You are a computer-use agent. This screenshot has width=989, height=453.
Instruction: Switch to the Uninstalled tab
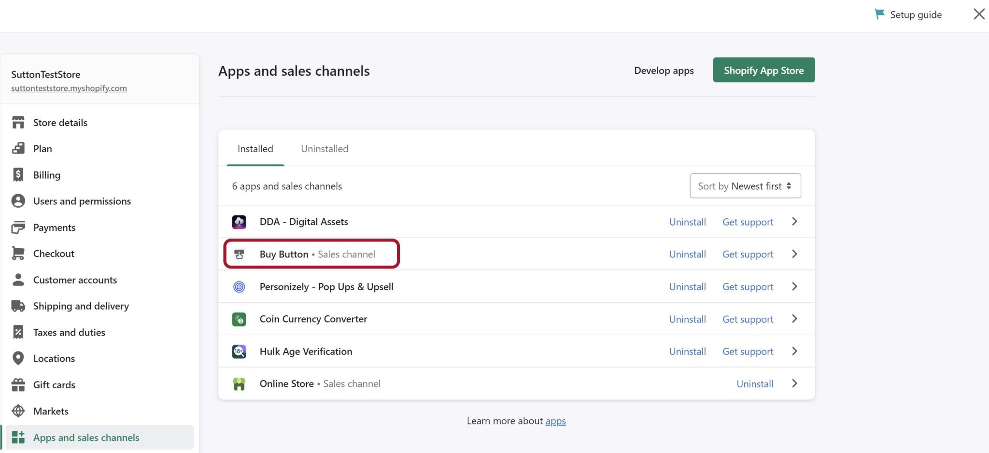click(x=325, y=149)
